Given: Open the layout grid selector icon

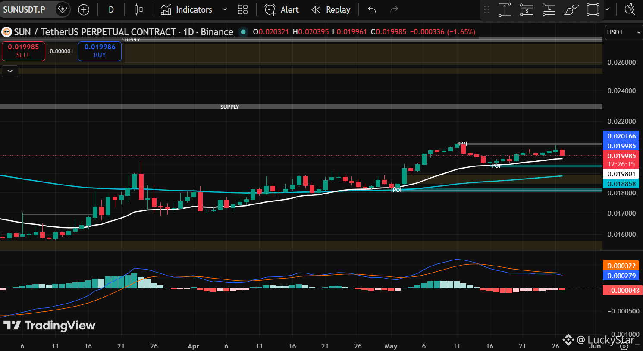Looking at the screenshot, I should pos(243,9).
